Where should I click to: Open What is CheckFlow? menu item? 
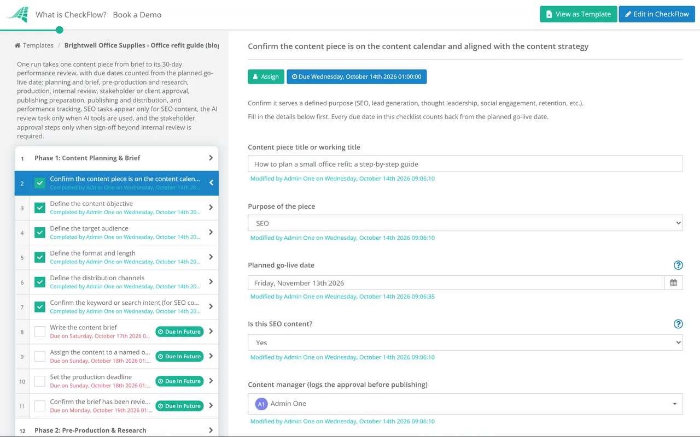coord(71,15)
